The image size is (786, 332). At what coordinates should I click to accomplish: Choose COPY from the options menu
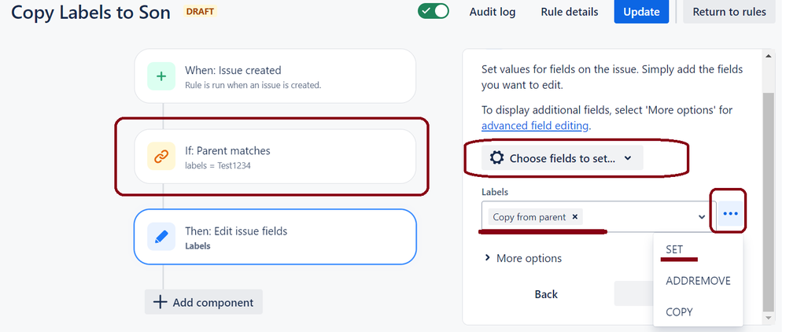[679, 312]
